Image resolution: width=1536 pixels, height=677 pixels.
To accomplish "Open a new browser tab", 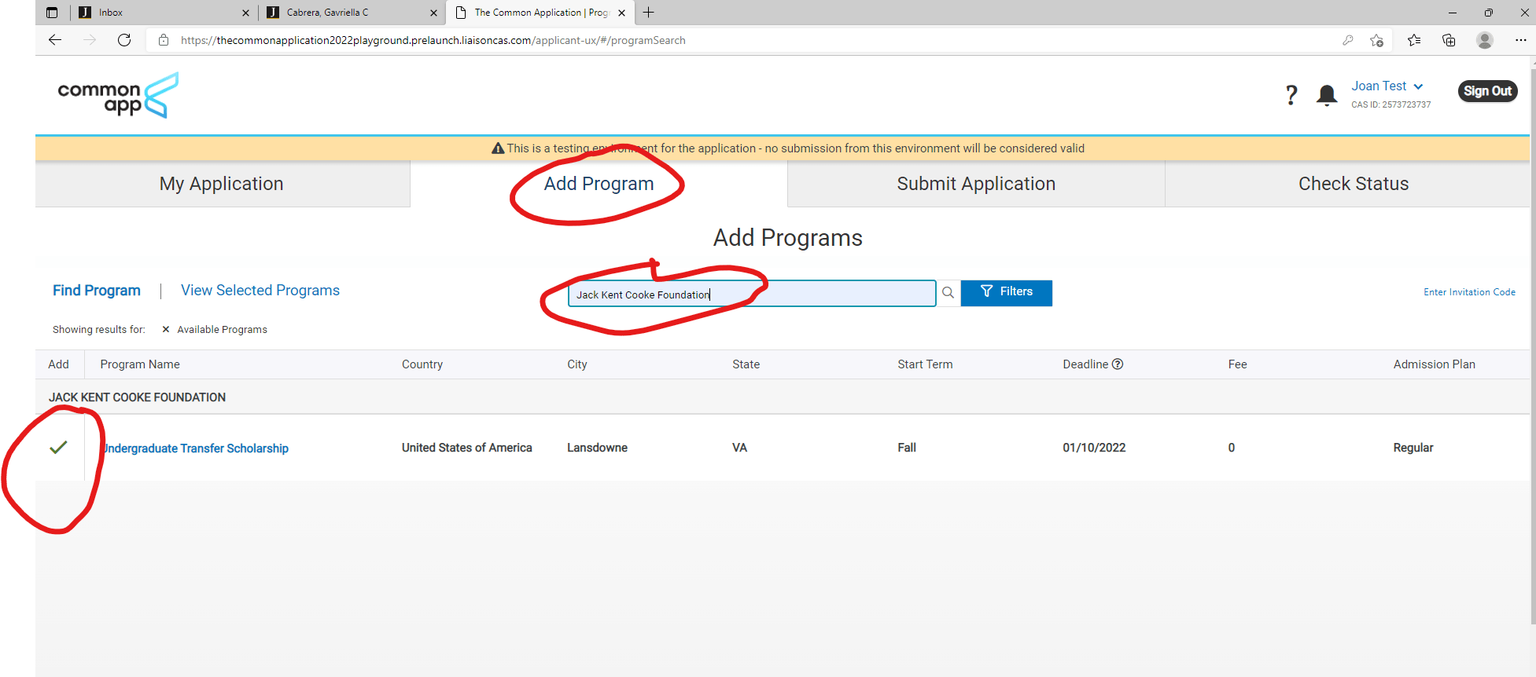I will (x=649, y=13).
